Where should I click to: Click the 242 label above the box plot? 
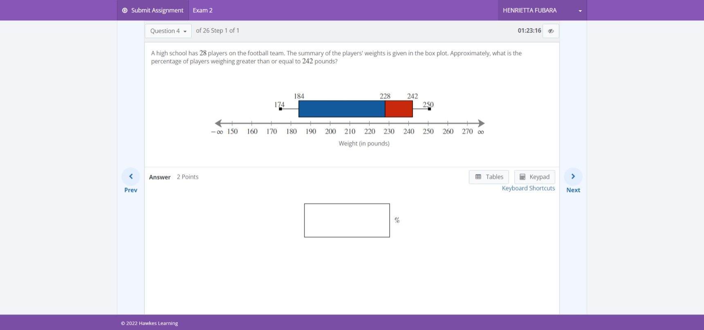(x=413, y=96)
